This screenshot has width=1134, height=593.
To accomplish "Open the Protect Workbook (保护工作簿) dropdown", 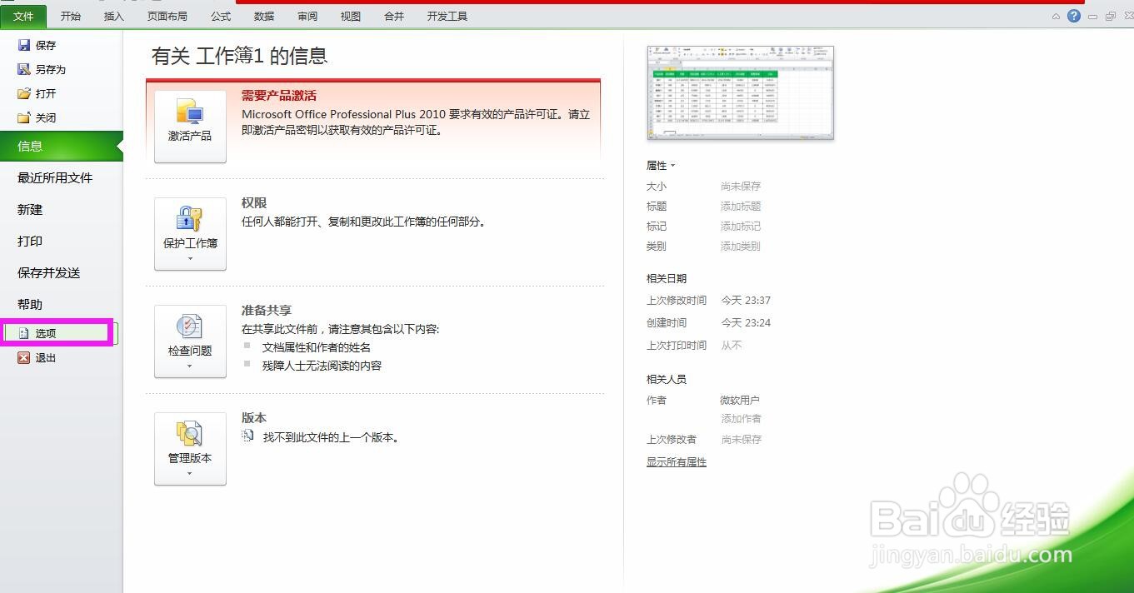I will tap(190, 233).
